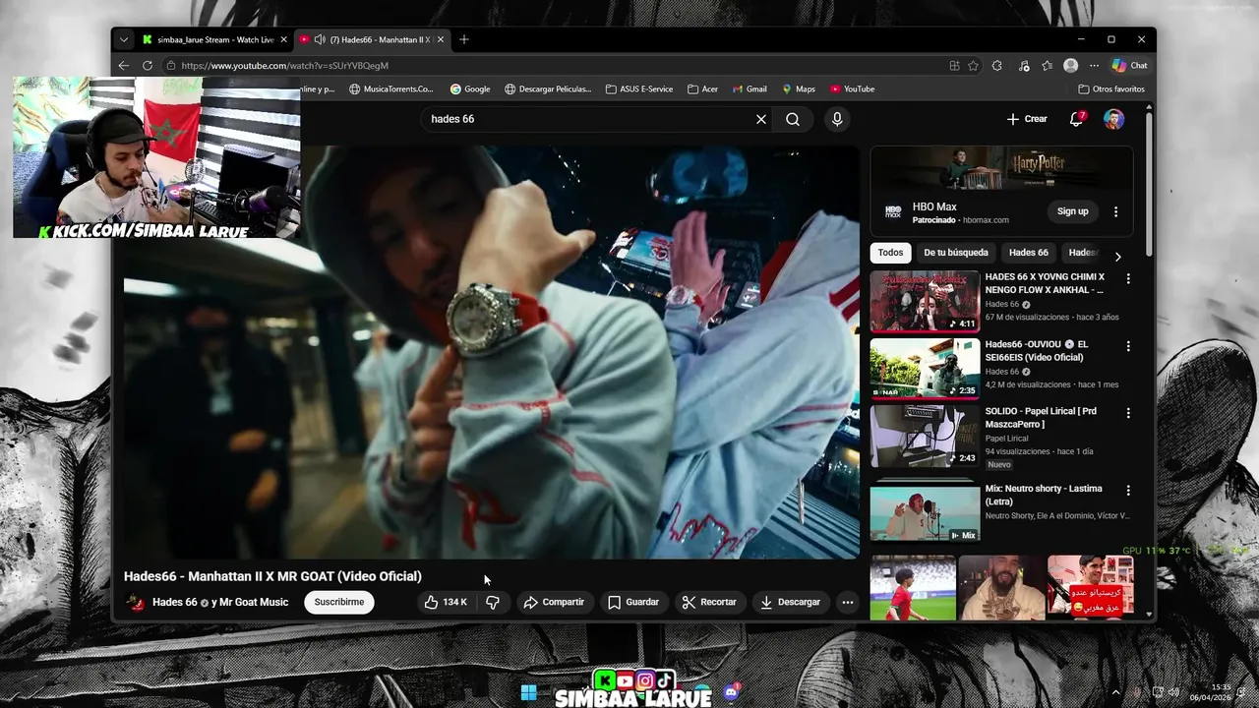This screenshot has height=708, width=1259.
Task: Open a new browser tab
Action: (463, 39)
